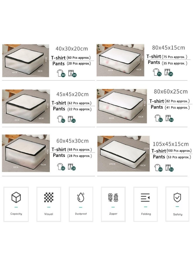
Task: Click the Zipper feature icon
Action: (x=113, y=197)
